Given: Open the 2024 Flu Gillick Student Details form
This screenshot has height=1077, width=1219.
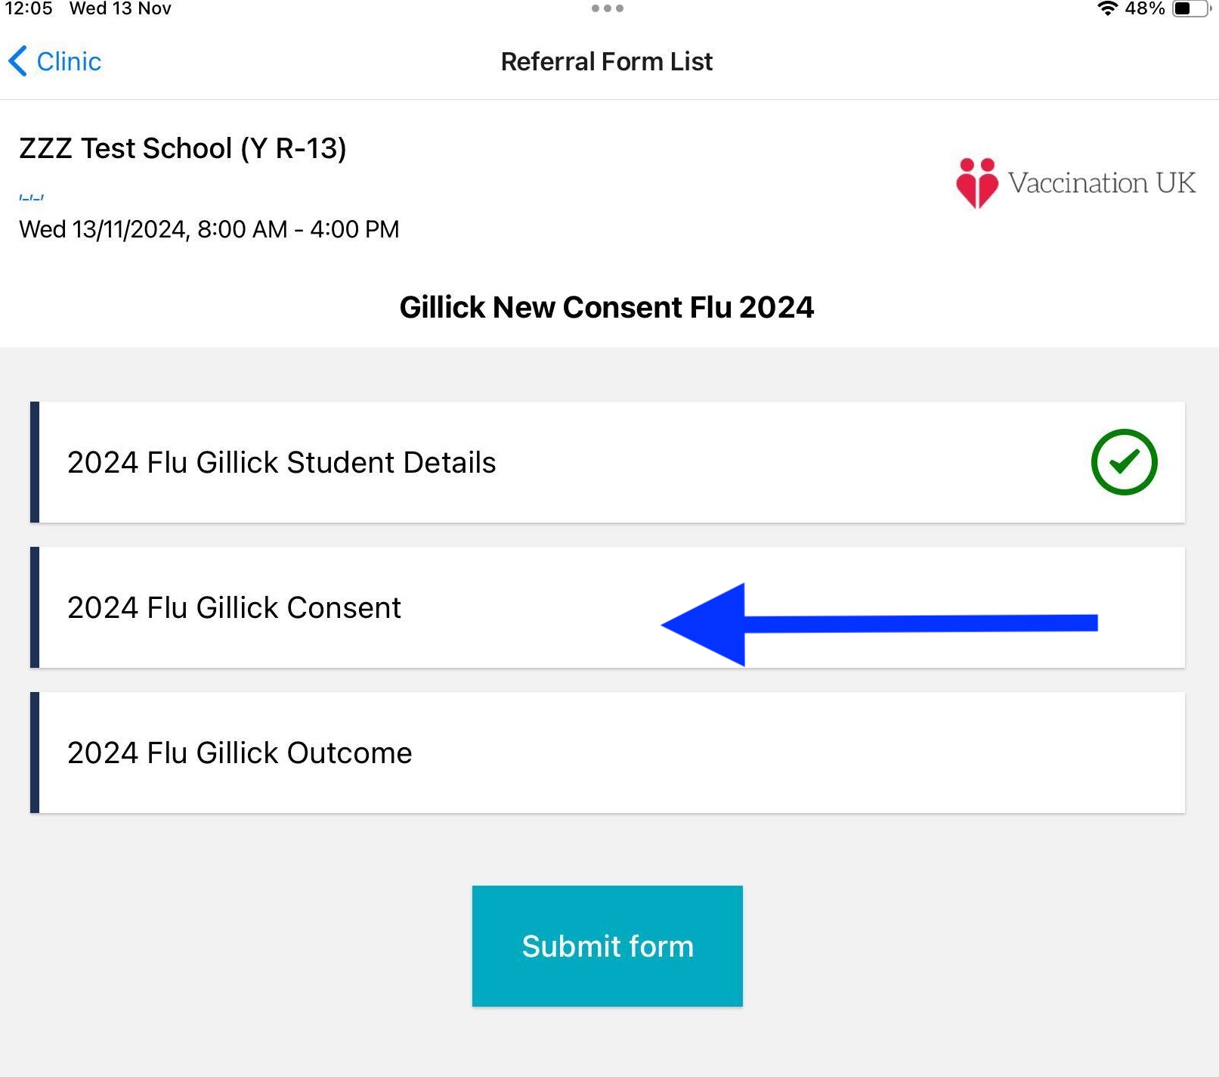Looking at the screenshot, I should tap(281, 463).
